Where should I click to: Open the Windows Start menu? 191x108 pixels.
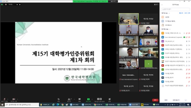tap(2, 104)
